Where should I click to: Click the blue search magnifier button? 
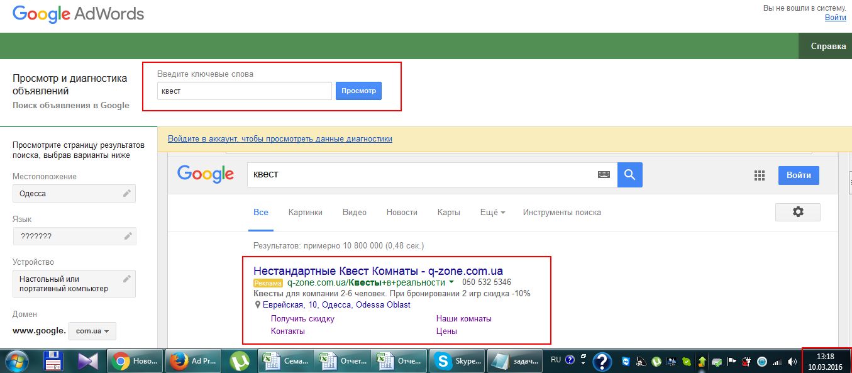[629, 174]
